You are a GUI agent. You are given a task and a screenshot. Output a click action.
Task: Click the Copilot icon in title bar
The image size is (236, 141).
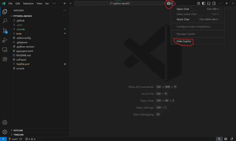pyautogui.click(x=168, y=3)
